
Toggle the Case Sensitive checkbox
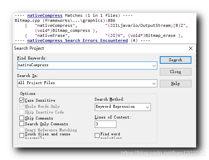pos(22,100)
